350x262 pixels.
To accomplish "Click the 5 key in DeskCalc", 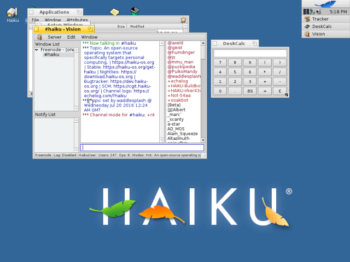I will [235, 72].
